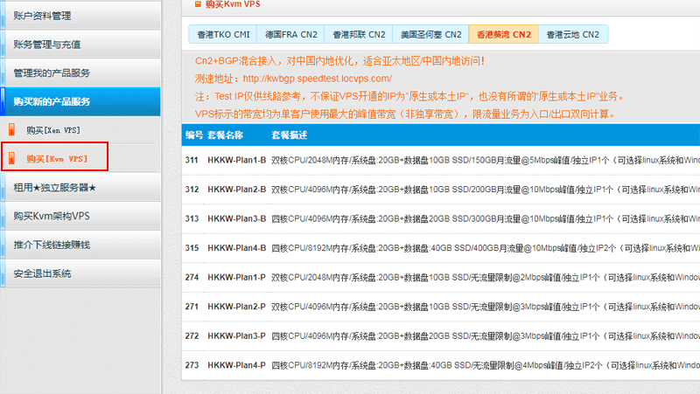Viewport: 700px width, 394px height.
Task: Switch to the 香港云地 CN2 tab
Action: pos(572,35)
